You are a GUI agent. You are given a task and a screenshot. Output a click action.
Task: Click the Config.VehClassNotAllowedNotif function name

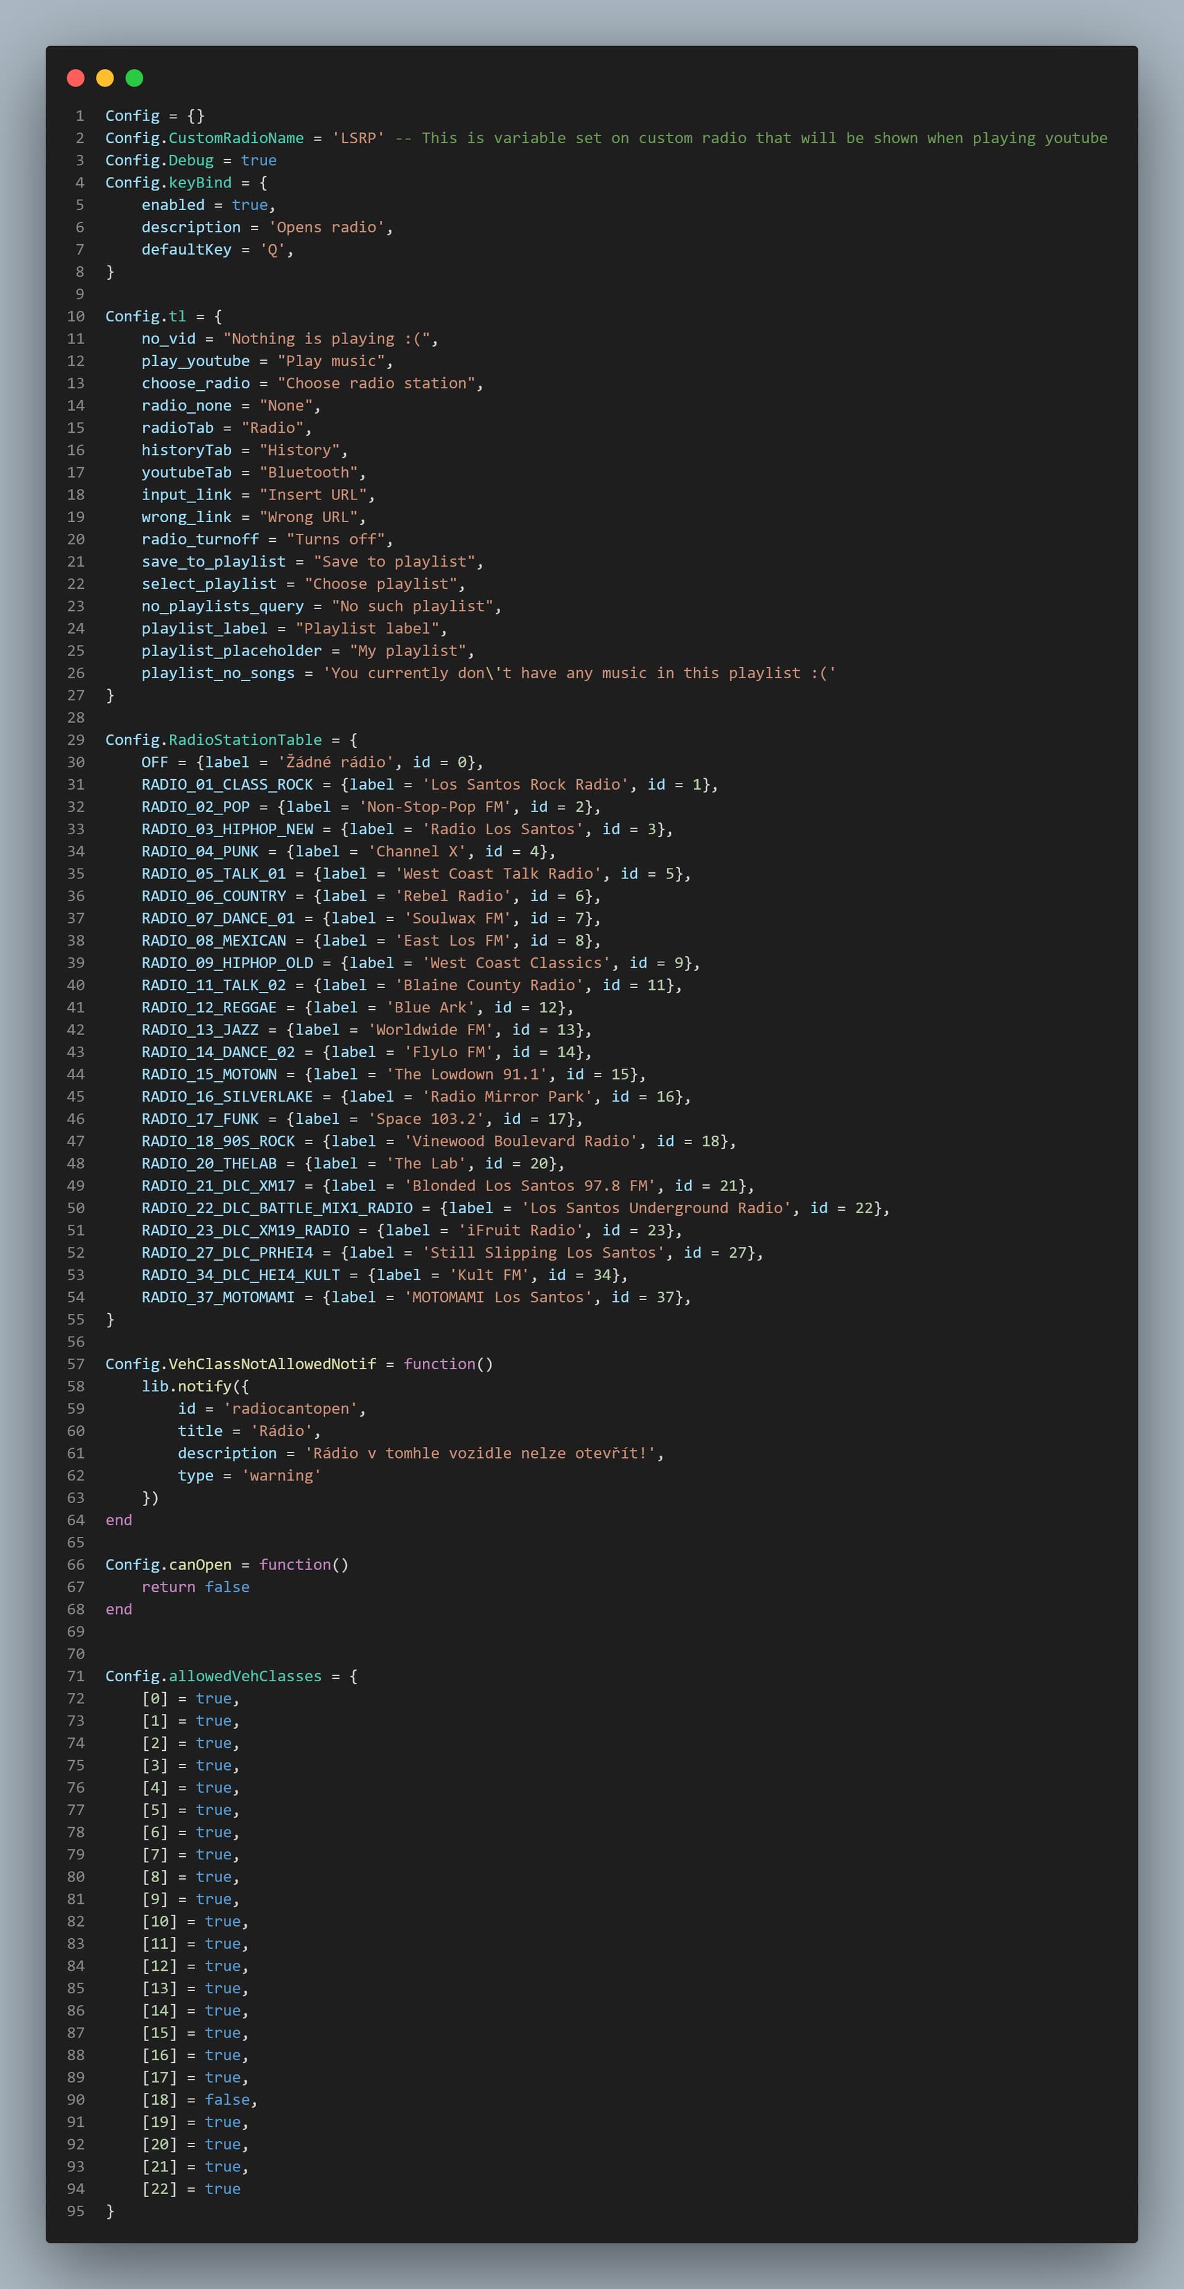click(272, 1363)
